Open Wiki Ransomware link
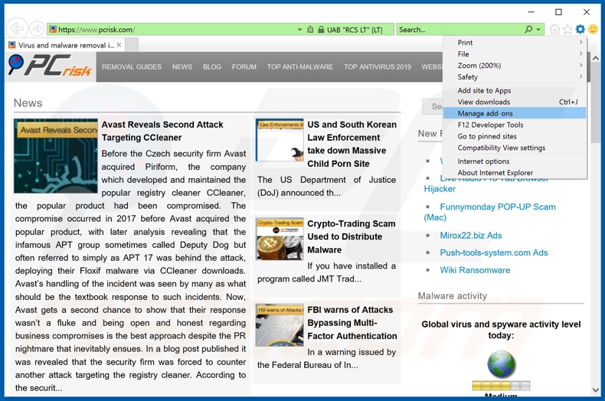 coord(475,270)
